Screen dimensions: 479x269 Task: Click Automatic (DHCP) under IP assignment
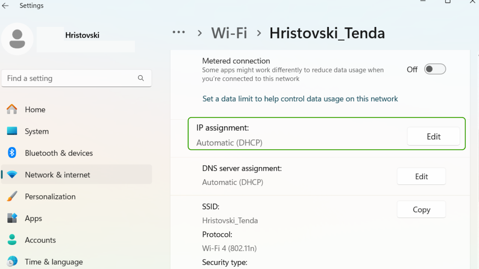(229, 143)
